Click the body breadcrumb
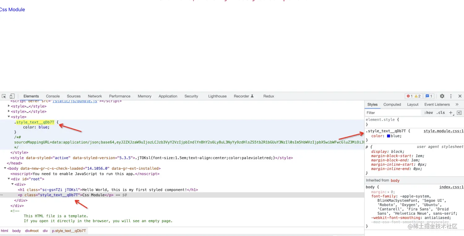Screen dimensions: 464x236 (17, 231)
